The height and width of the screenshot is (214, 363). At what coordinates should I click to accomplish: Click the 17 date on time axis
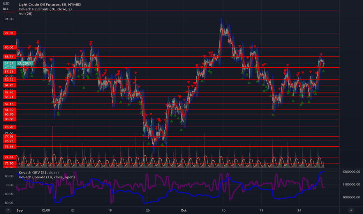tap(261, 210)
